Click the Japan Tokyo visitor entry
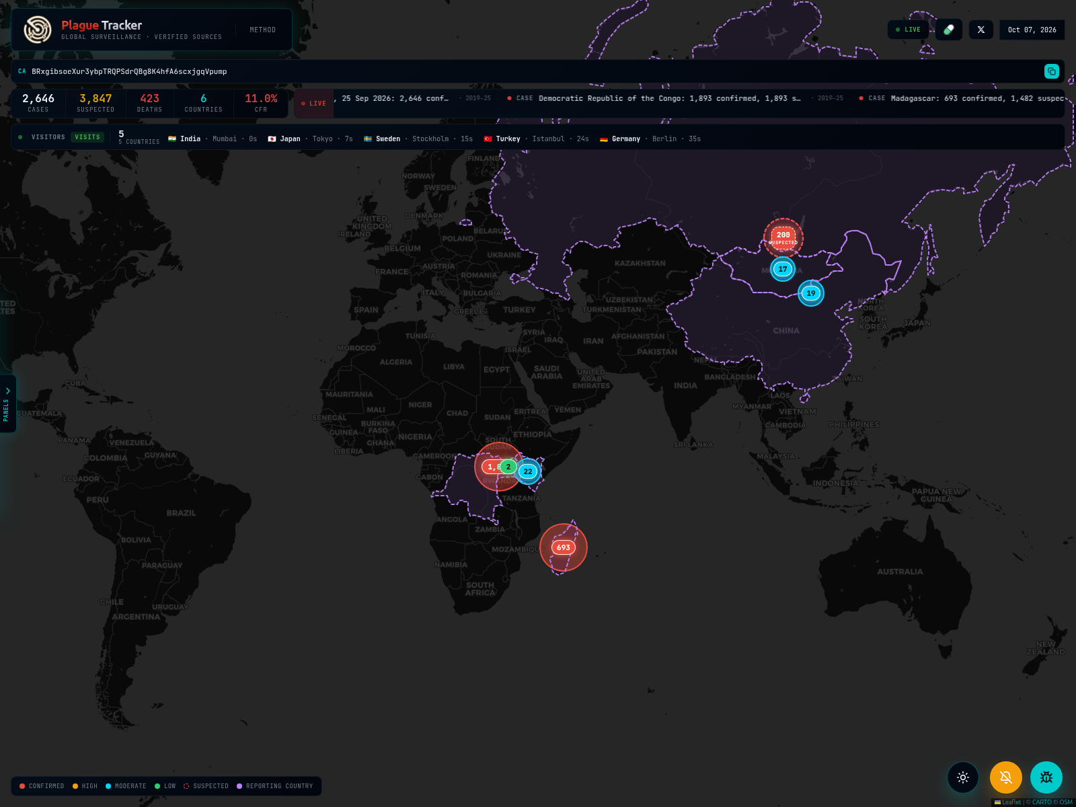 click(x=310, y=139)
